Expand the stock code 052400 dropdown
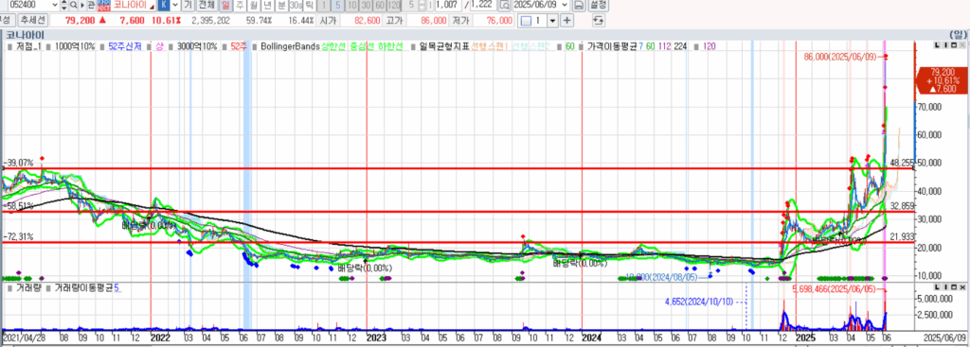This screenshot has height=347, width=970. tap(54, 5)
